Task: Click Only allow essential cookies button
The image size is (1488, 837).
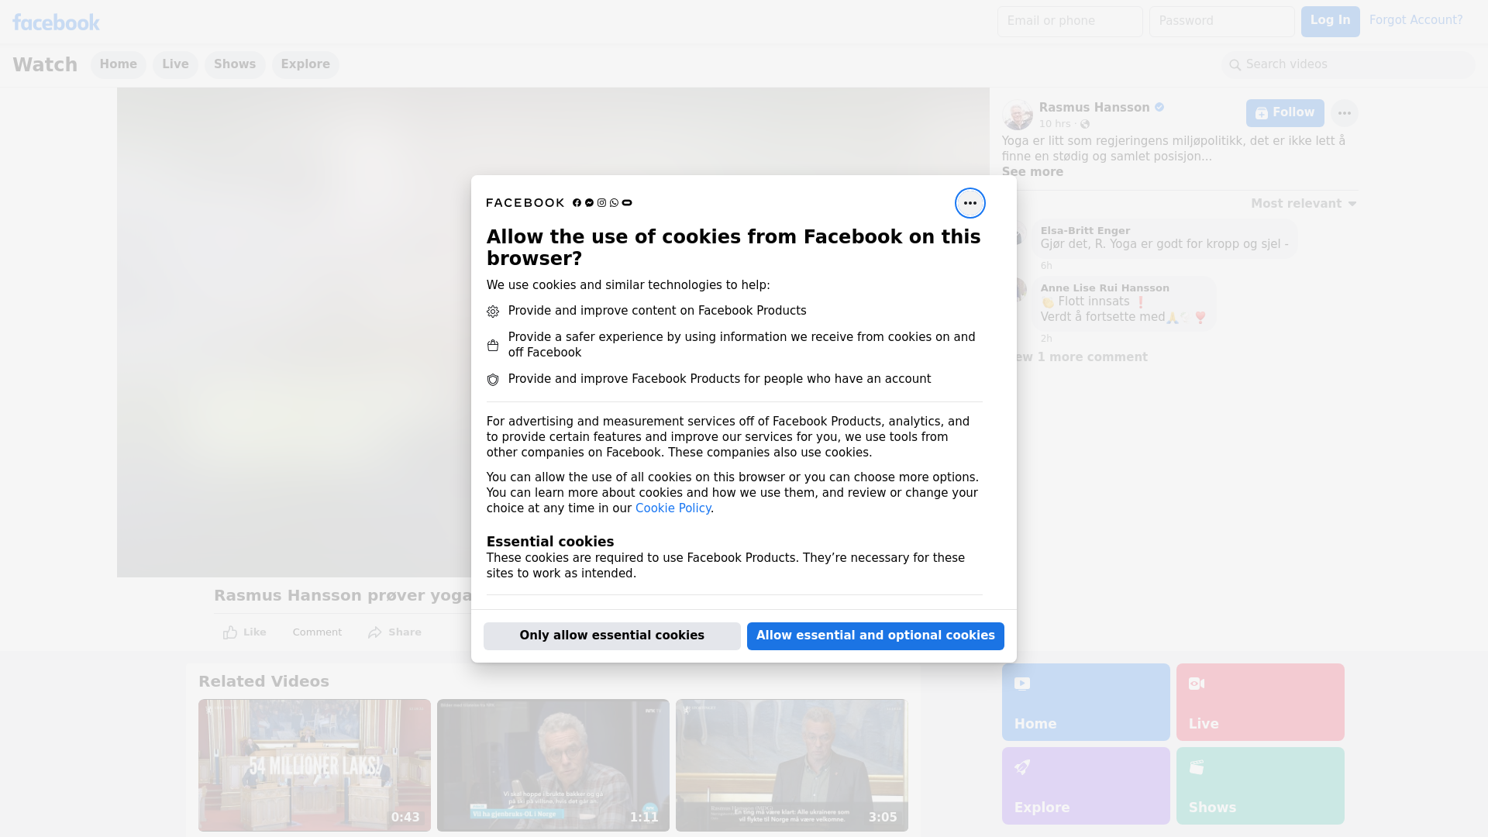Action: [611, 635]
